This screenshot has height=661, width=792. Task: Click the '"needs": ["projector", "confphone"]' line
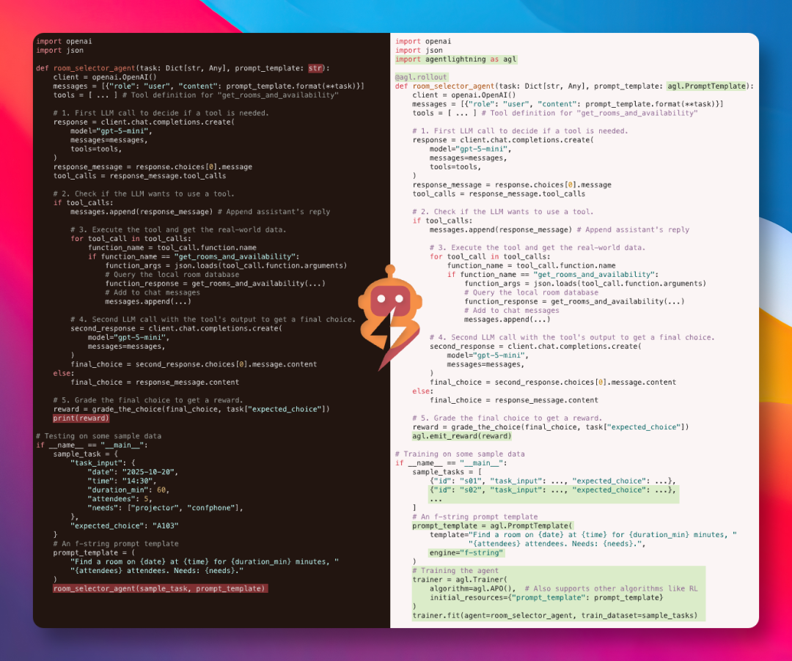pos(165,508)
